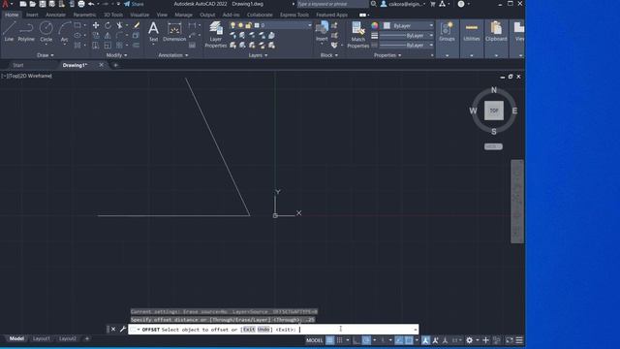Open the Autodesk App Store cart icon
The width and height of the screenshot is (620, 349).
pos(433,4)
